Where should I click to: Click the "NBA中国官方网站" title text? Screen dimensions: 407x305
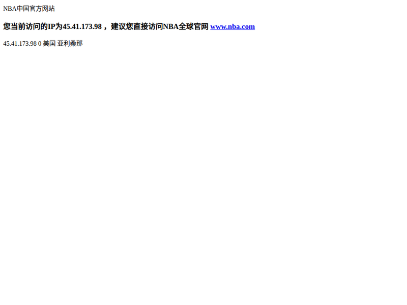[x=29, y=9]
